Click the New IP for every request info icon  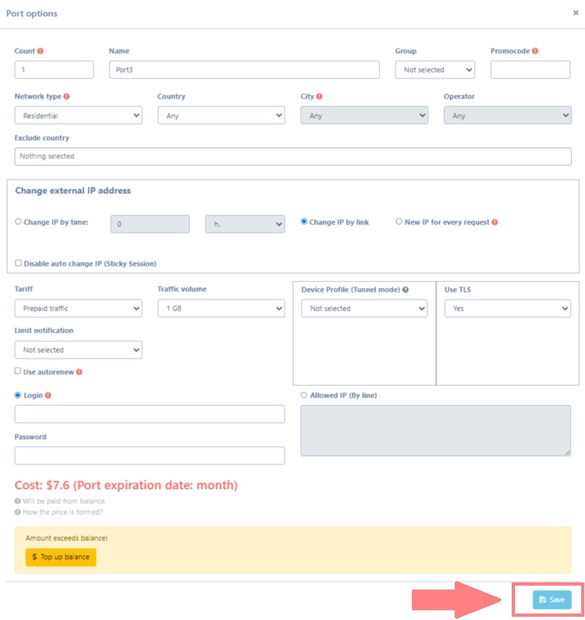pyautogui.click(x=495, y=222)
